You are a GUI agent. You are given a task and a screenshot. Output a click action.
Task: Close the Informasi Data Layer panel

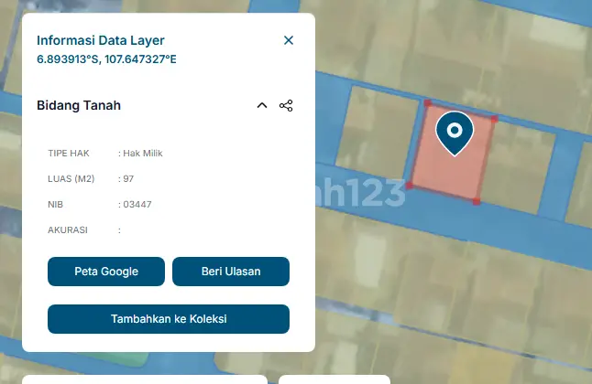click(x=289, y=40)
